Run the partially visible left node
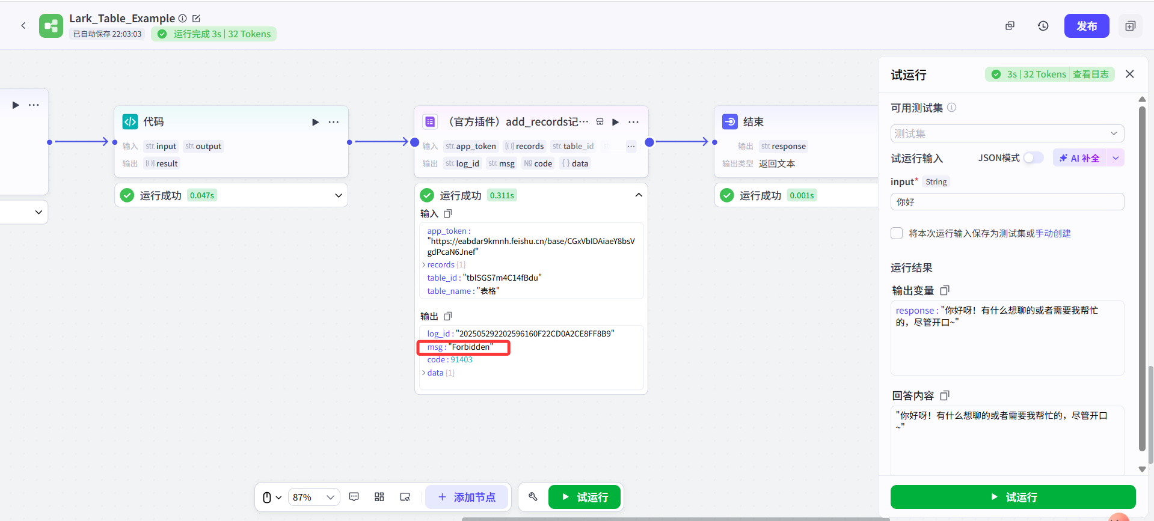The image size is (1154, 521). click(16, 105)
